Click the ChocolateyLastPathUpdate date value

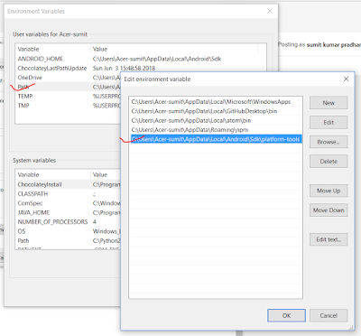124,68
